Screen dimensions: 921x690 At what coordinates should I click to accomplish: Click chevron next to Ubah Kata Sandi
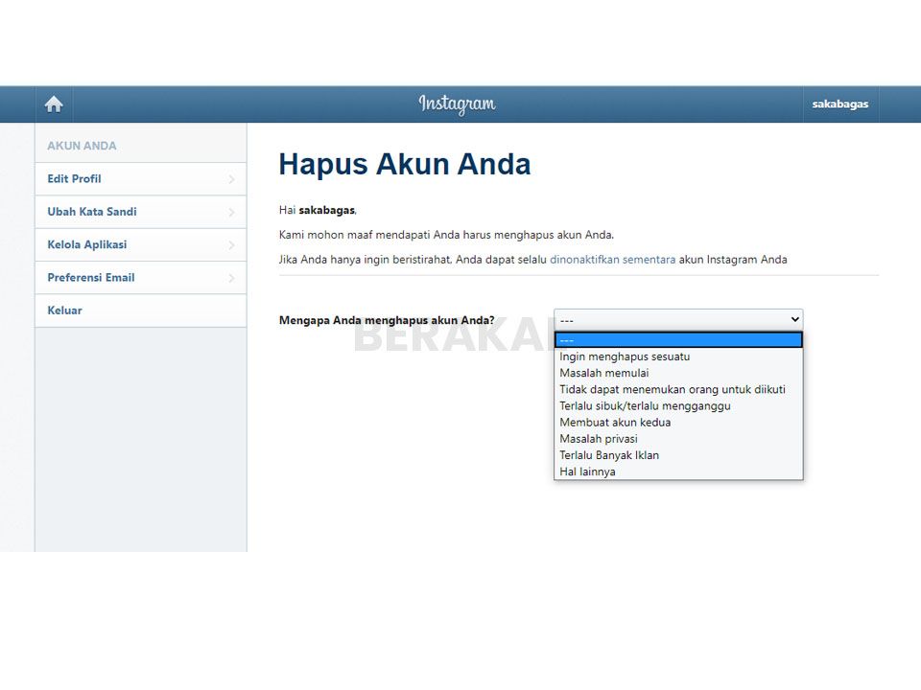coord(231,213)
